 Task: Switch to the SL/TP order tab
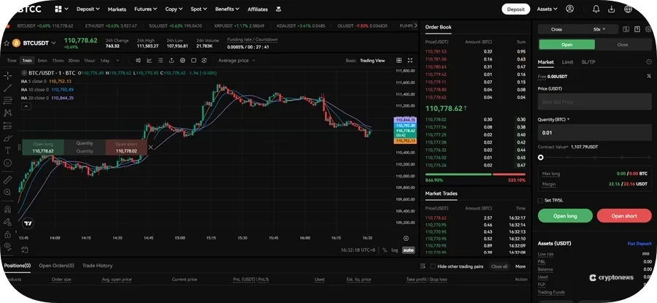click(588, 62)
